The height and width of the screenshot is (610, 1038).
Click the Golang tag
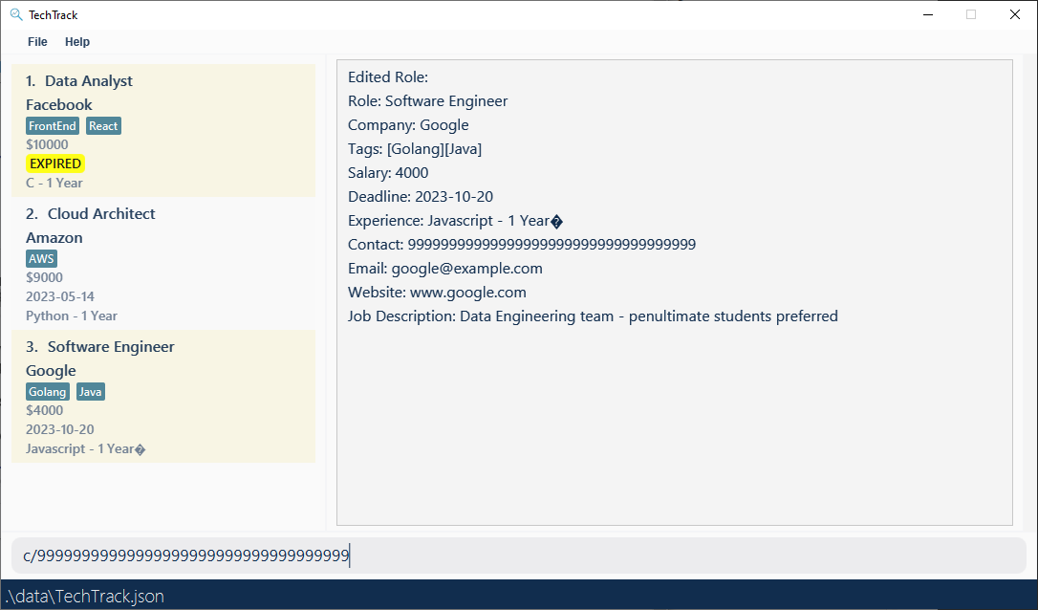click(x=47, y=392)
